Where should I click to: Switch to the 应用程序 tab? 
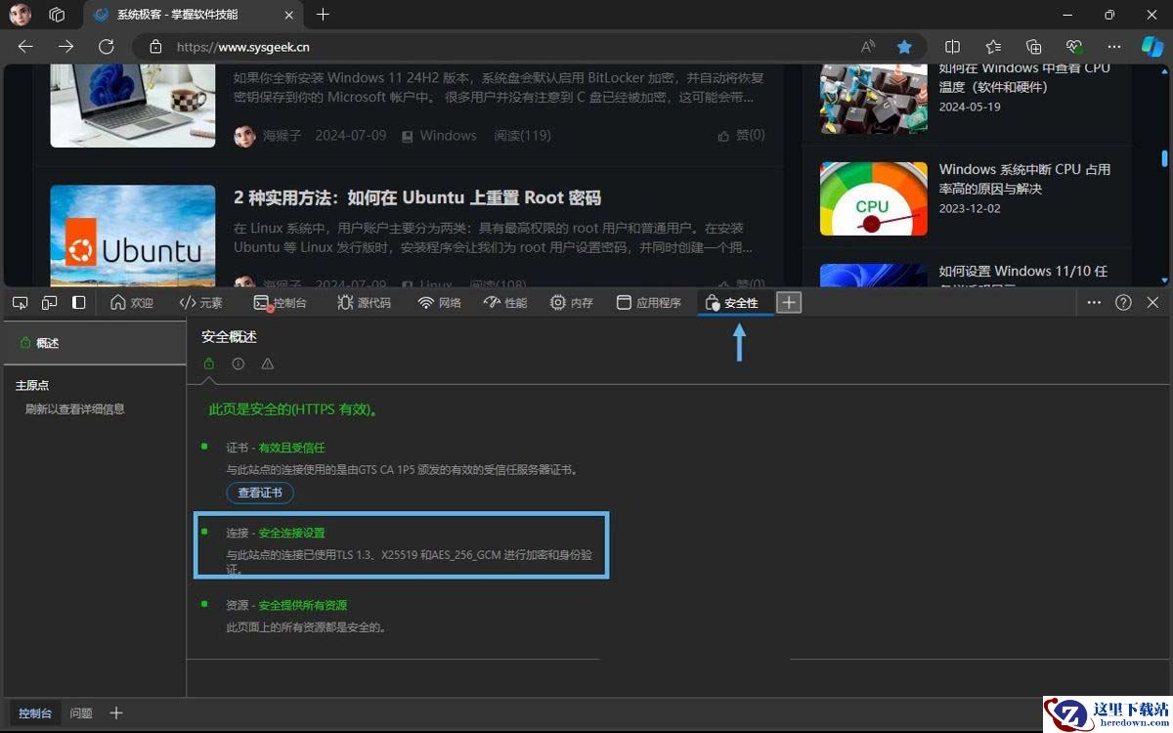649,303
